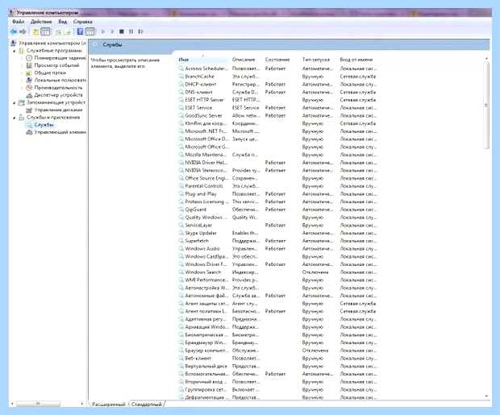Screen dimensions: 500x415
Task: Sort by the Вход от имени column header
Action: (x=356, y=60)
